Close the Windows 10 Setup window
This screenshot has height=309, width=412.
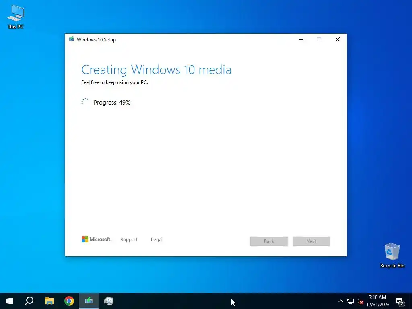[x=338, y=39]
